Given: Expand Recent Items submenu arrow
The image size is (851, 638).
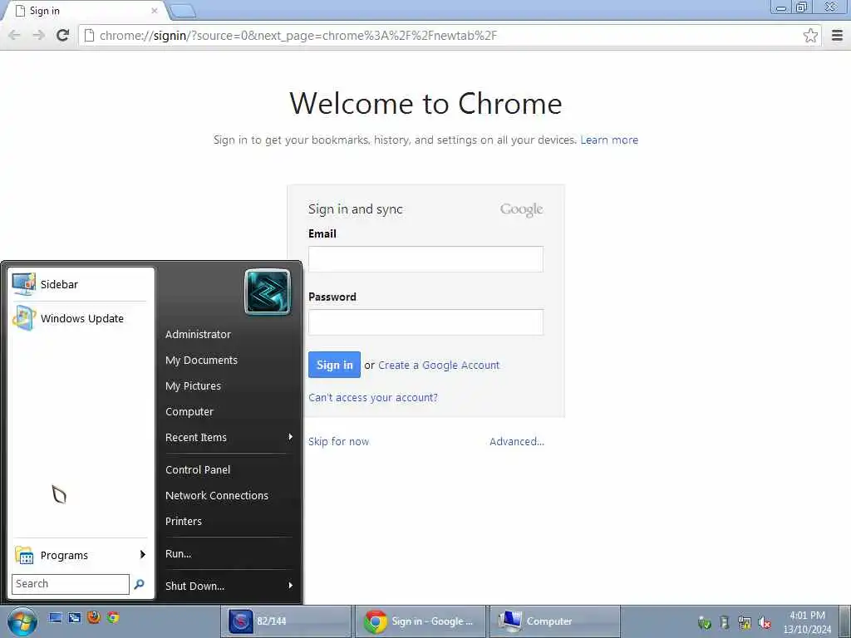Looking at the screenshot, I should coord(290,437).
